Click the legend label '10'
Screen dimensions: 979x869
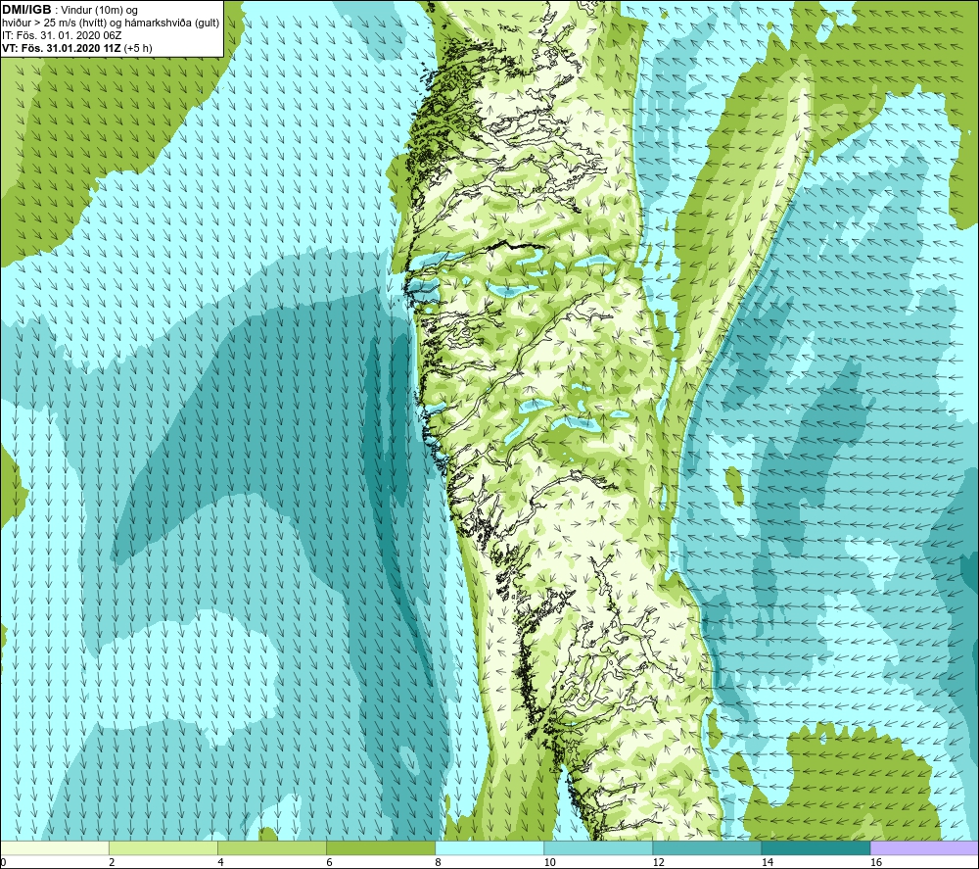(549, 863)
